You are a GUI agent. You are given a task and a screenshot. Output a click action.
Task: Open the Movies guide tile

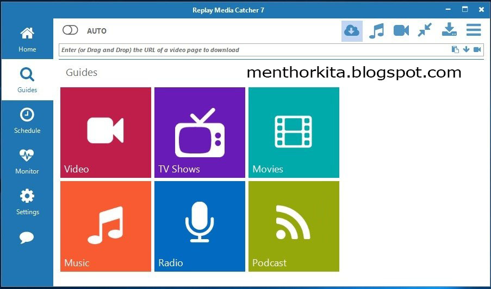[x=294, y=133]
